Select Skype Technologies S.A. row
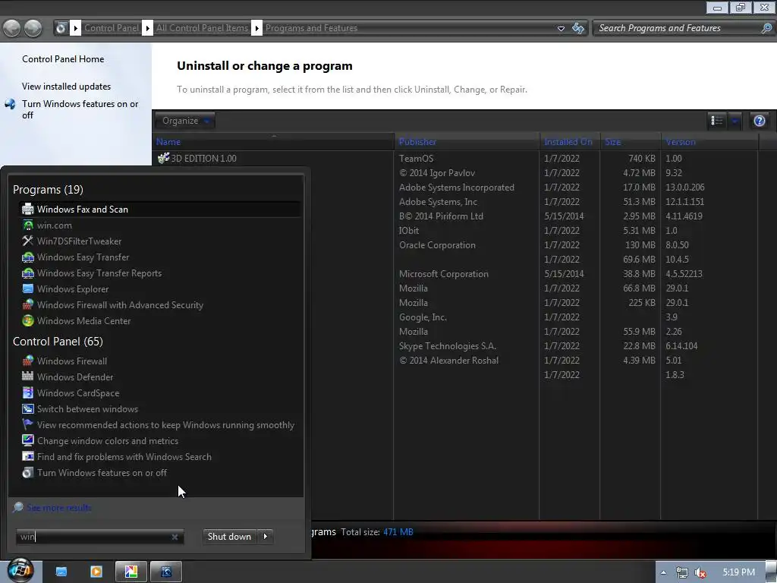This screenshot has height=583, width=777. coord(448,346)
